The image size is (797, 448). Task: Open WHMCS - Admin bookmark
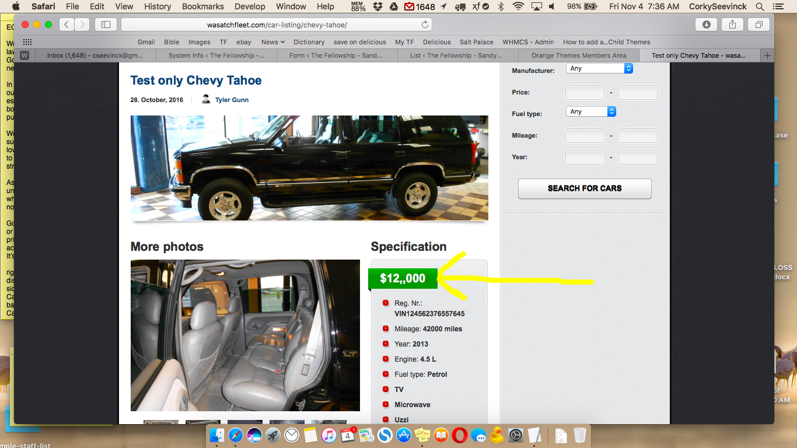(528, 42)
